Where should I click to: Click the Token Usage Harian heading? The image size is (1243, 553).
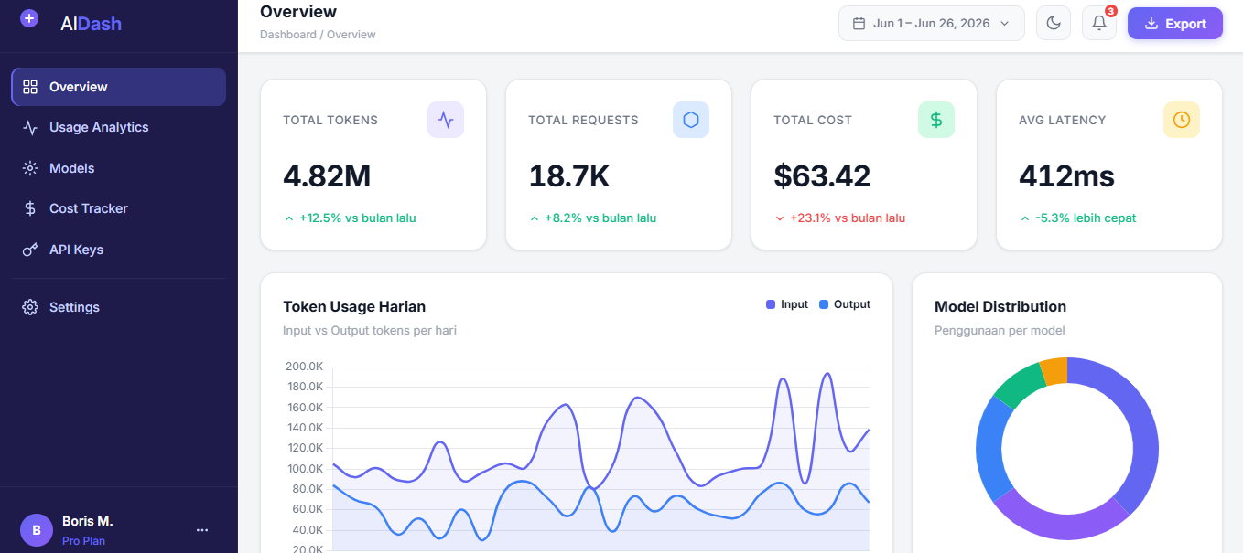tap(354, 306)
